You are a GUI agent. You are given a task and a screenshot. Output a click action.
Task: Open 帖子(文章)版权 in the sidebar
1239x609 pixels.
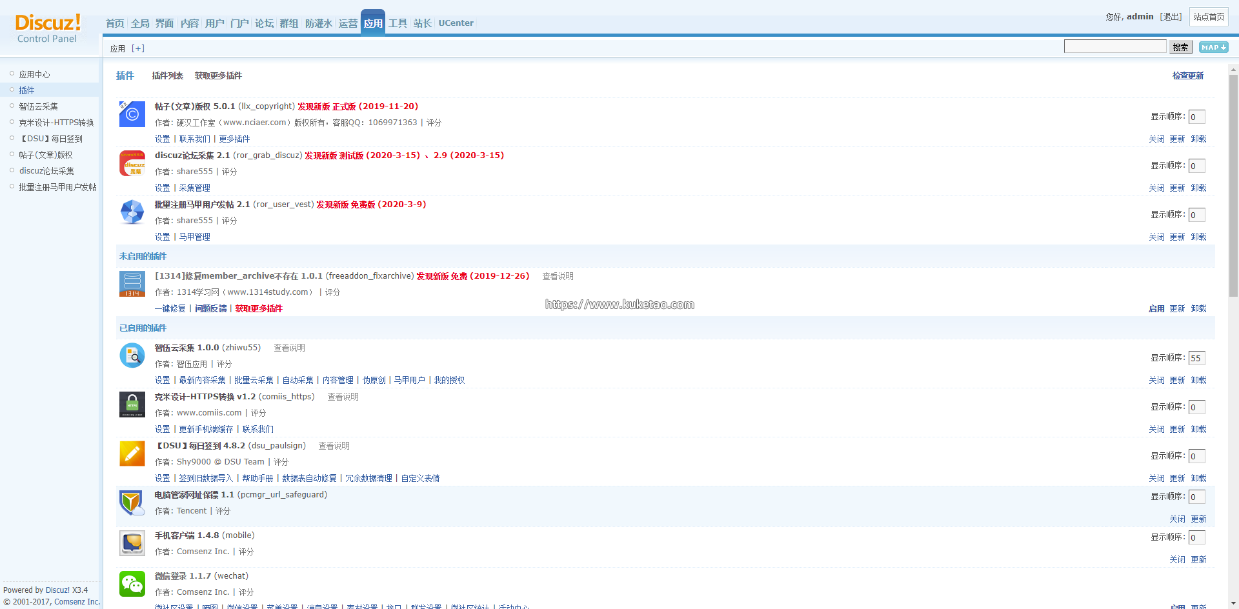point(46,155)
